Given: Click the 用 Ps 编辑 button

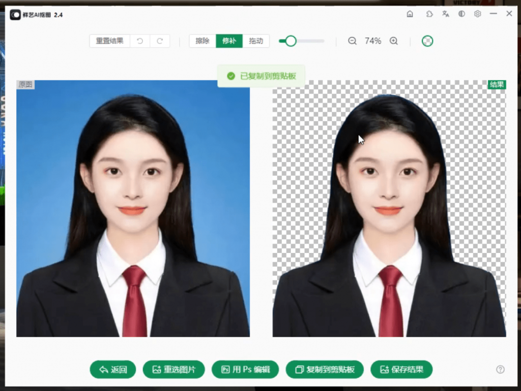Looking at the screenshot, I should click(x=245, y=370).
